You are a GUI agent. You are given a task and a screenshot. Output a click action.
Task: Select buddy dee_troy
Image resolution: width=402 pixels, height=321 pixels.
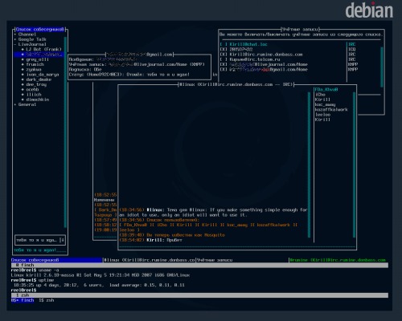(36, 84)
